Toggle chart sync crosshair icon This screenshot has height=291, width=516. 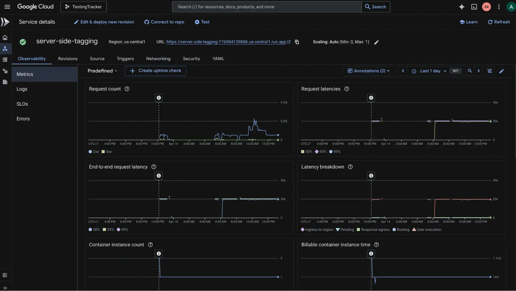[489, 71]
